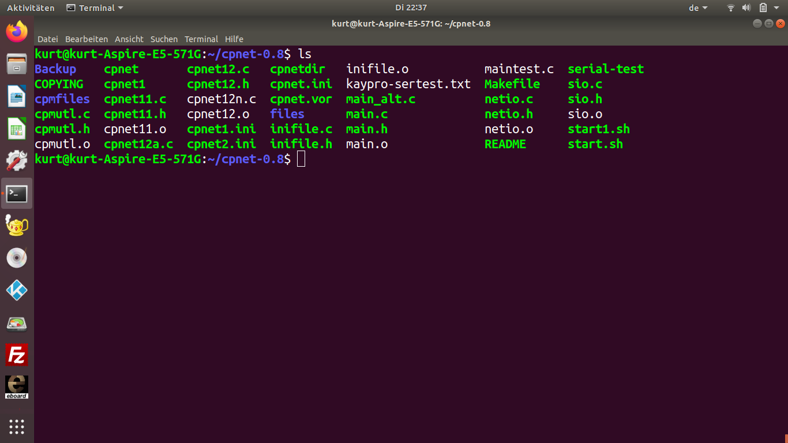Launch the disk usage analyzer icon

click(17, 323)
